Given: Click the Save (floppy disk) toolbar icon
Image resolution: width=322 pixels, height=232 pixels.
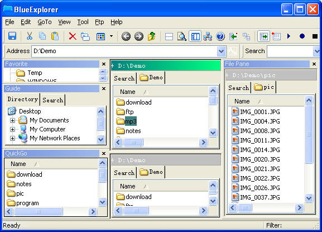Looking at the screenshot, I should (x=12, y=36).
